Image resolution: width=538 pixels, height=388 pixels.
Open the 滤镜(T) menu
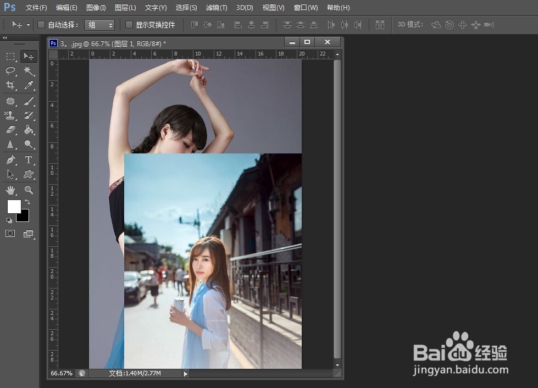(217, 8)
